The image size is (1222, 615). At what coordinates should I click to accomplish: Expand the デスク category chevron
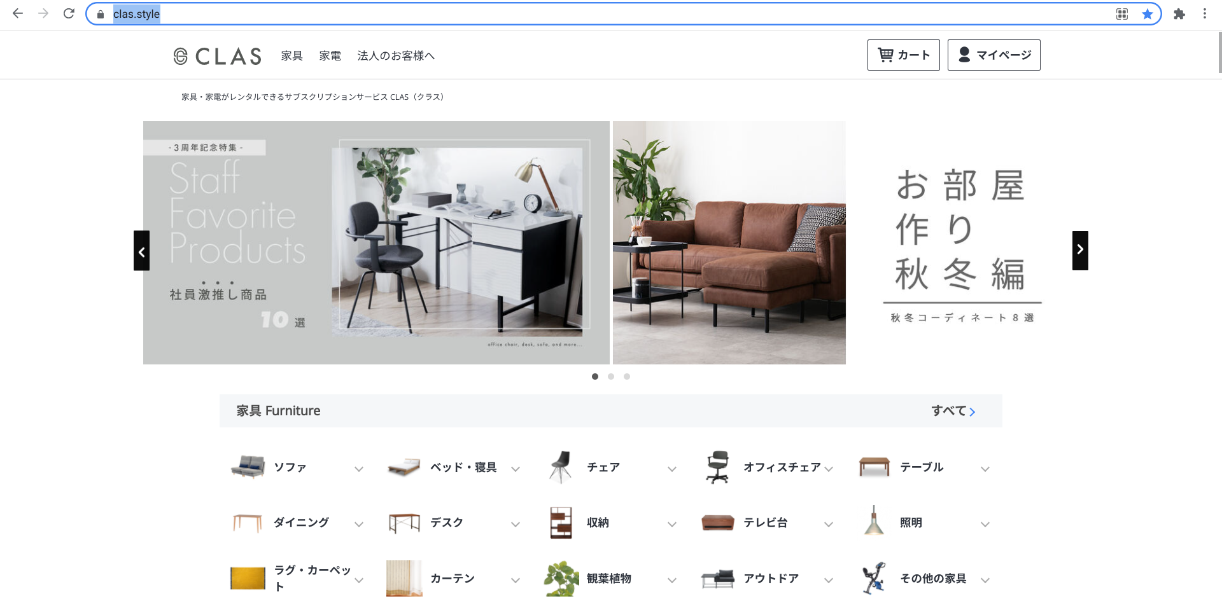pos(516,525)
